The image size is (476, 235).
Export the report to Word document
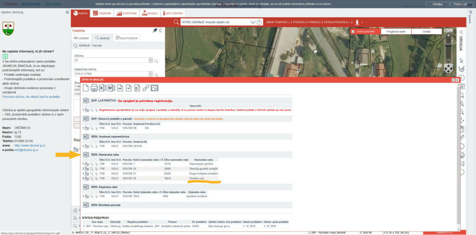tap(111, 88)
